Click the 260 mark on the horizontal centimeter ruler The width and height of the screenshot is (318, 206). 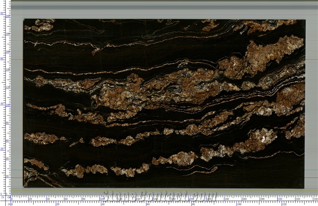pos(244,199)
